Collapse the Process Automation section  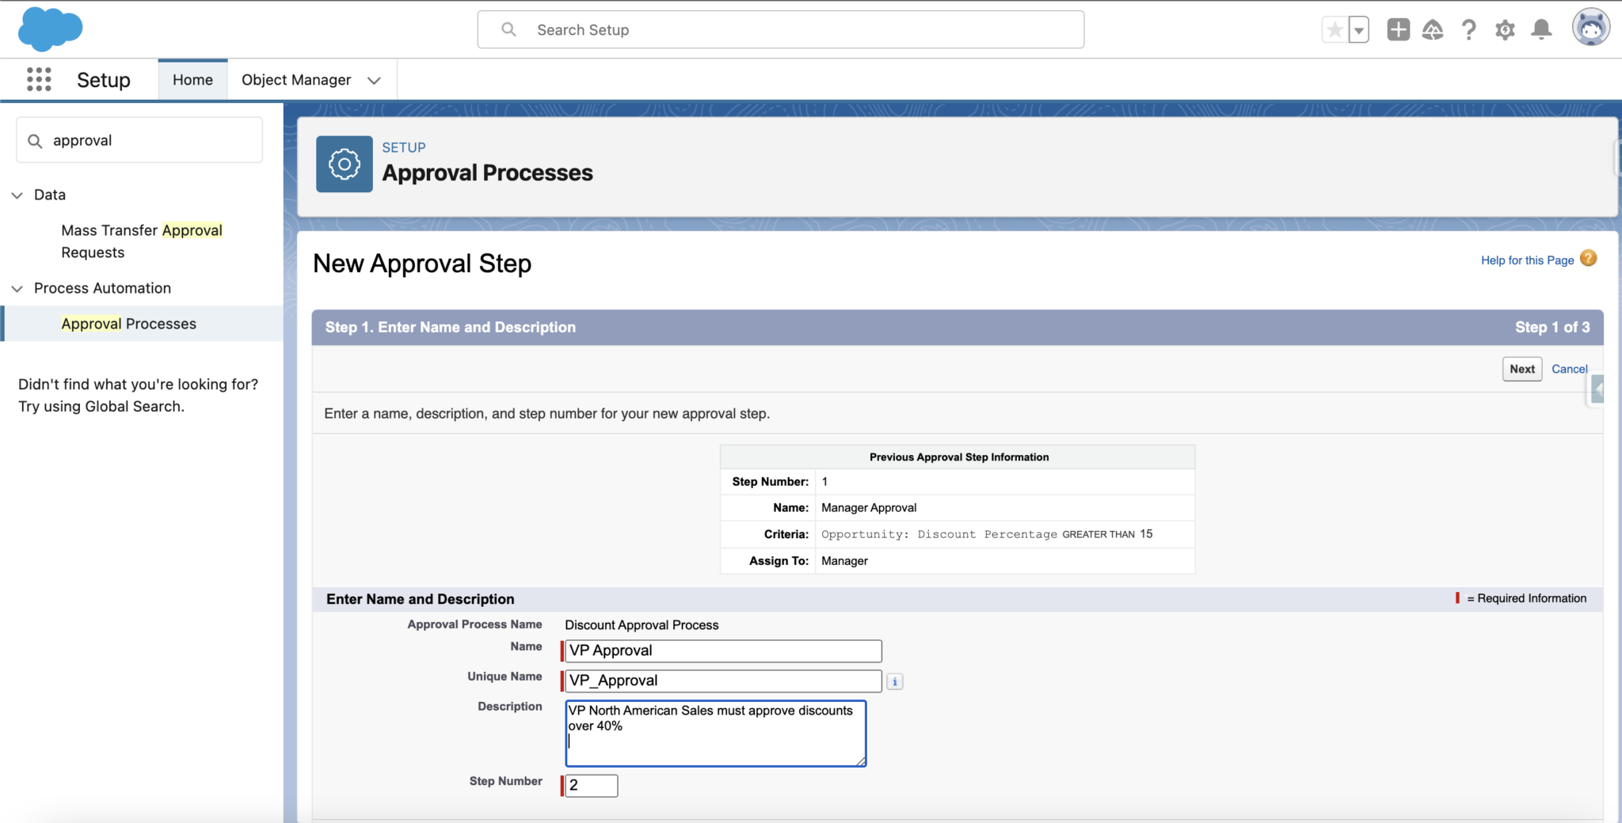[17, 288]
